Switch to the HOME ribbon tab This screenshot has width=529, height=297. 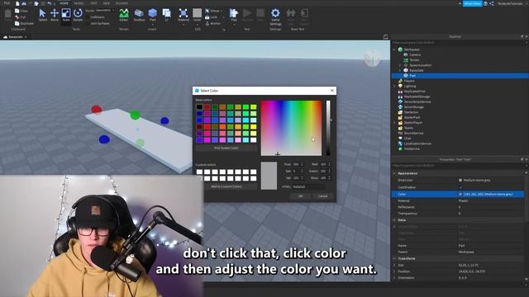[64, 3]
